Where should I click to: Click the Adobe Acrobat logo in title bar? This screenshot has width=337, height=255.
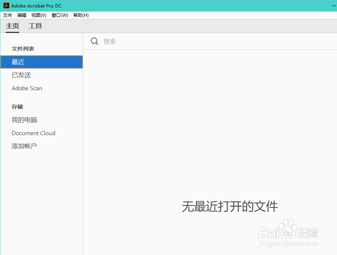[x=6, y=6]
